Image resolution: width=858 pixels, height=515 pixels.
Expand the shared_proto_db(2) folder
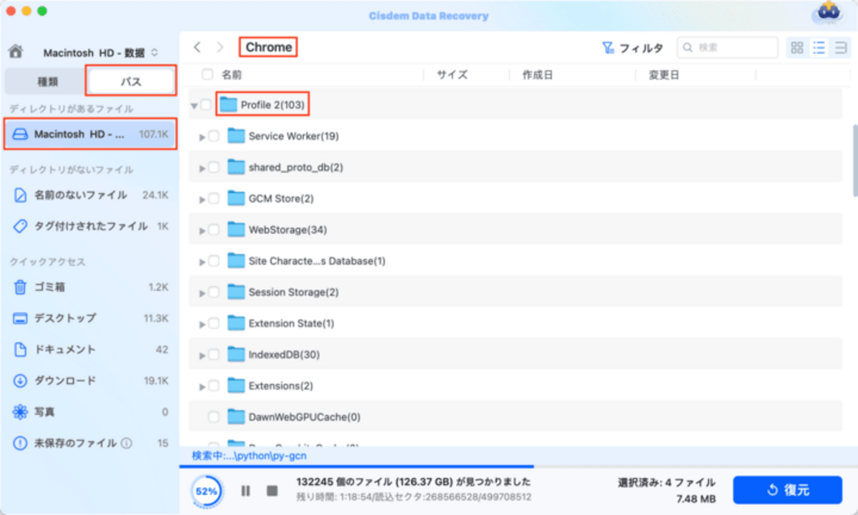[x=202, y=168]
